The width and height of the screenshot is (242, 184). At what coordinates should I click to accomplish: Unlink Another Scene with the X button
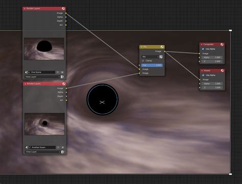tap(63, 147)
